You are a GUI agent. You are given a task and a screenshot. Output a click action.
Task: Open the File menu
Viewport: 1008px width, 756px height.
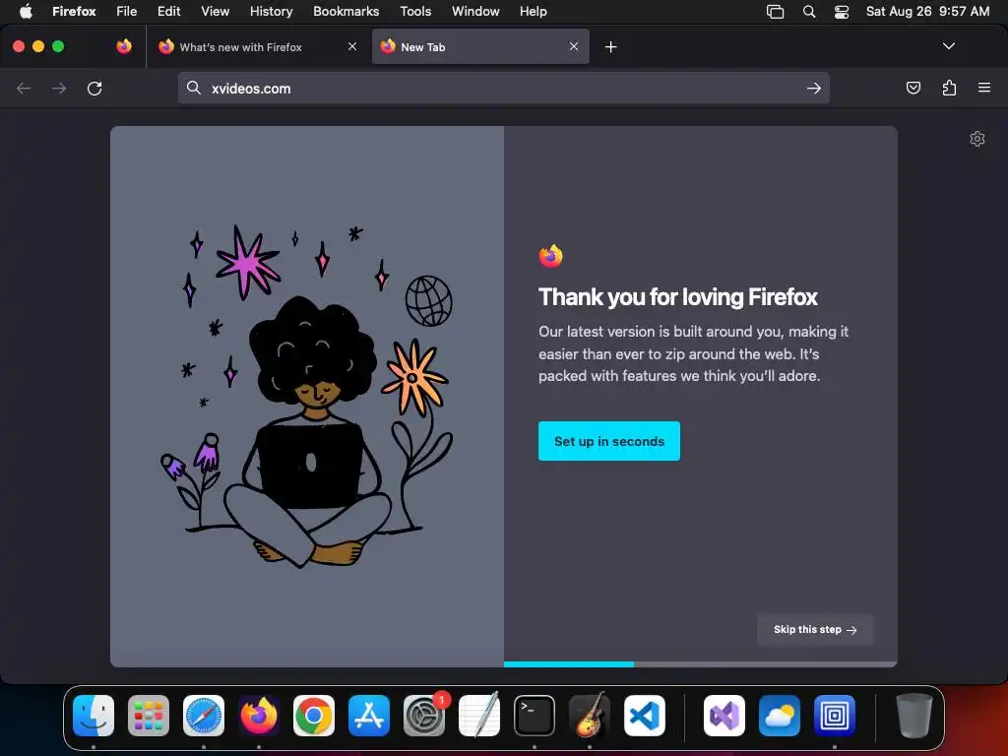[x=126, y=11]
